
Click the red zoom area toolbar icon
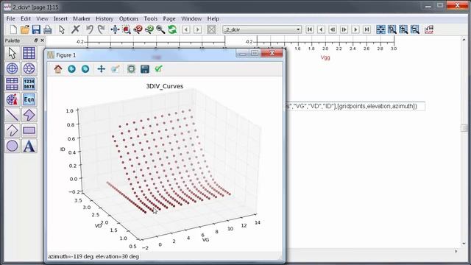pos(127,29)
